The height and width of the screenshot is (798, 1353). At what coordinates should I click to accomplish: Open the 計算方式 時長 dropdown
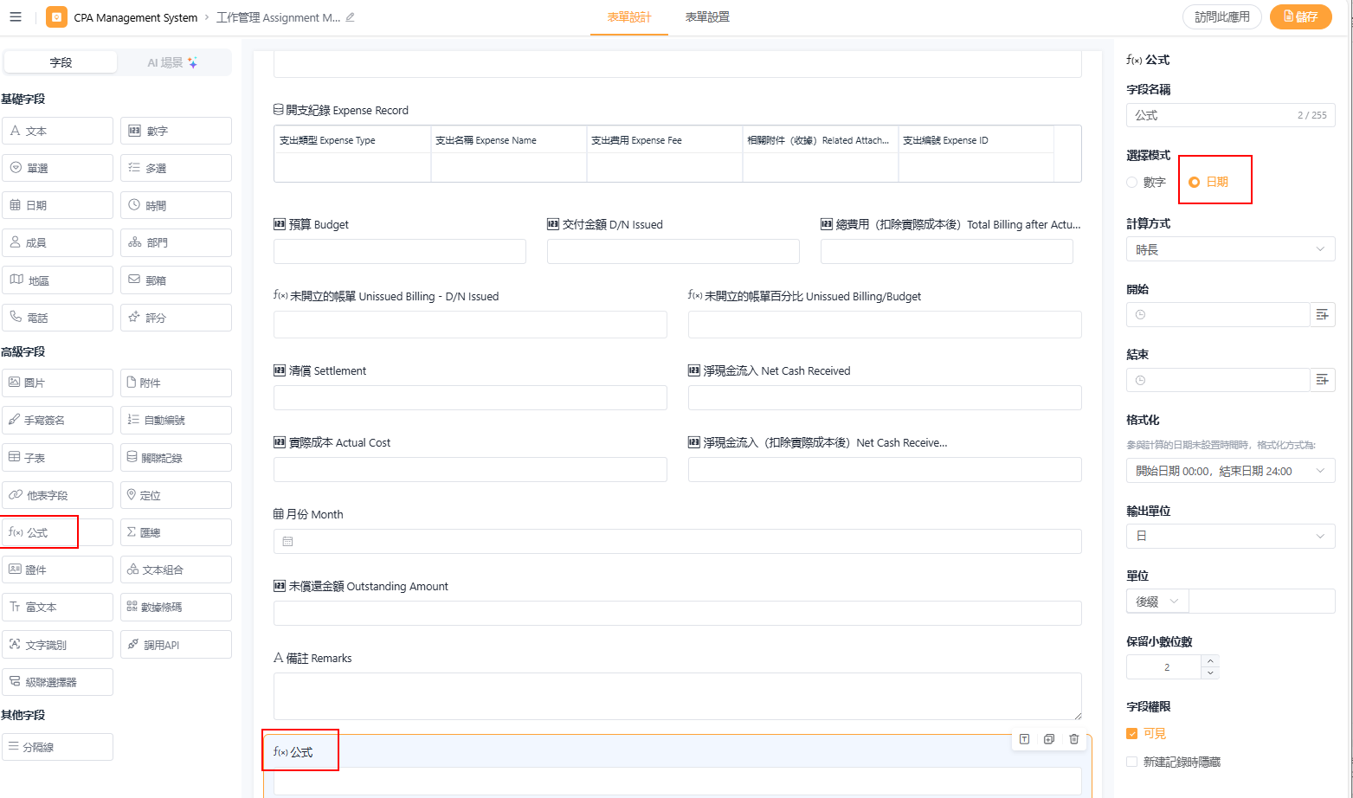(1229, 250)
